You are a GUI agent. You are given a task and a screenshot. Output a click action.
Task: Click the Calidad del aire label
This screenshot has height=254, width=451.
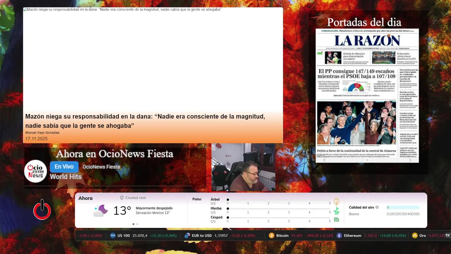[362, 207]
